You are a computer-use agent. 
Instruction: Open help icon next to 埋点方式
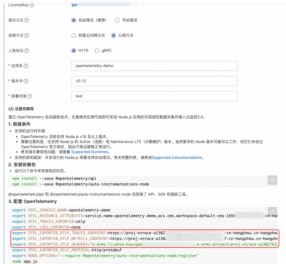(x=27, y=20)
